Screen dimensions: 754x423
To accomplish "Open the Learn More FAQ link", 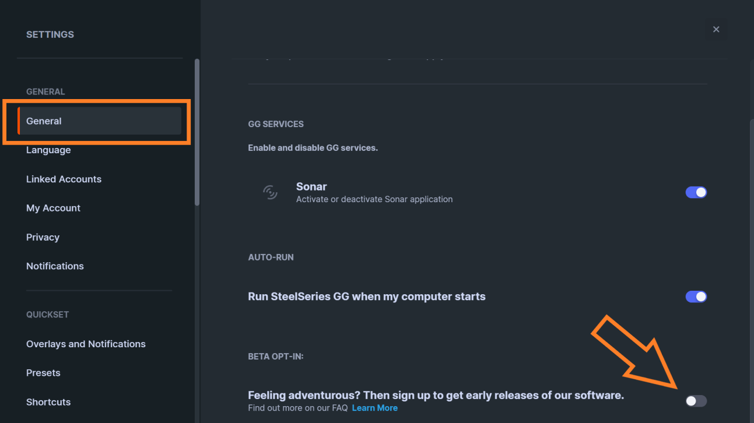I will pyautogui.click(x=375, y=408).
